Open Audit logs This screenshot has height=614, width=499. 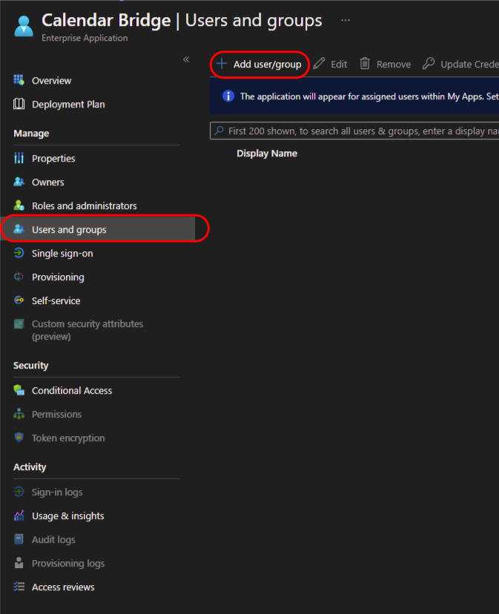pyautogui.click(x=53, y=540)
